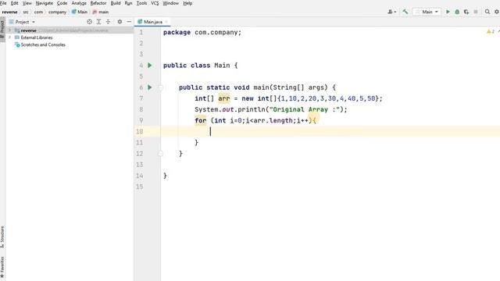
Task: Open Search Everywhere magnifier icon
Action: pyautogui.click(x=487, y=12)
